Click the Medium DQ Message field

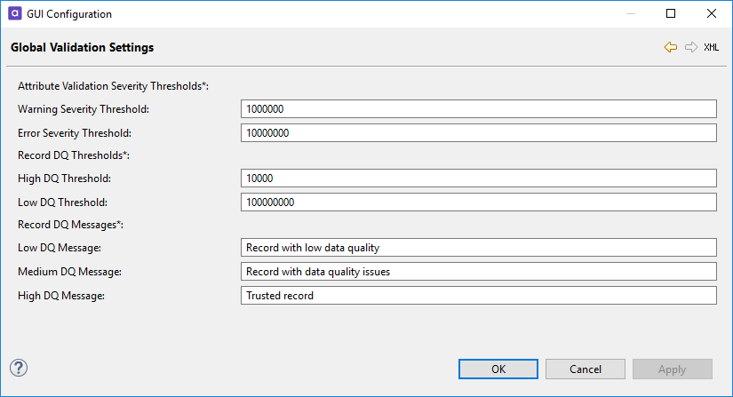point(478,272)
